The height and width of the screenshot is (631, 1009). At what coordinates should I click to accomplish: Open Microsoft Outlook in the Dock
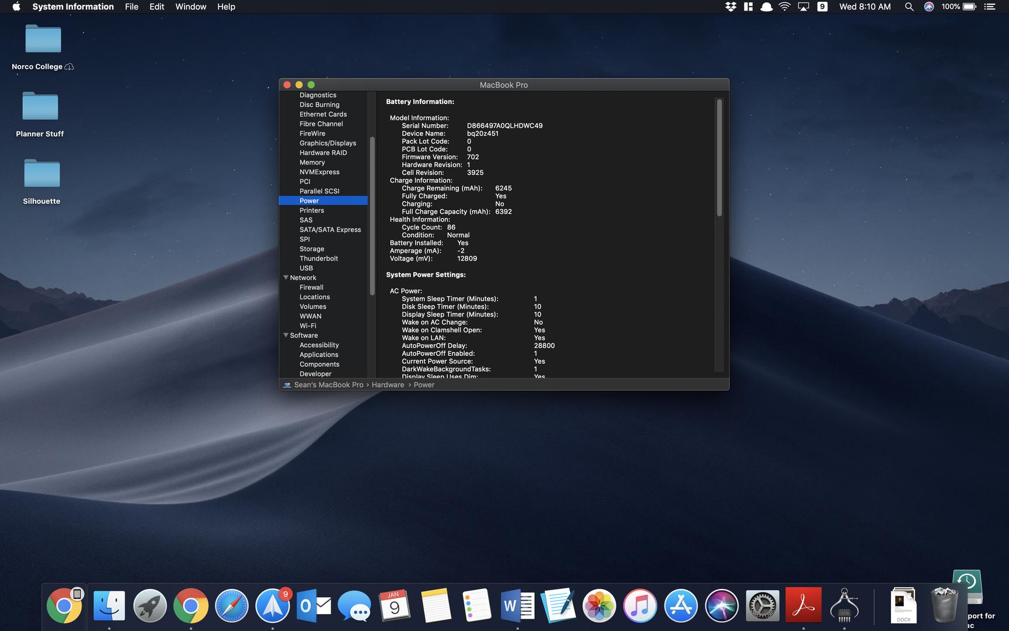[314, 606]
